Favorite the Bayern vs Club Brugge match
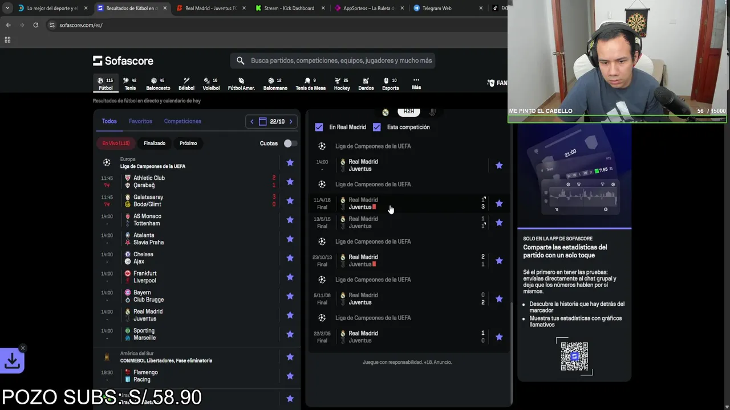 pos(290,296)
